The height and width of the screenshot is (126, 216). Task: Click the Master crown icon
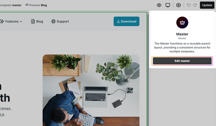point(182,23)
